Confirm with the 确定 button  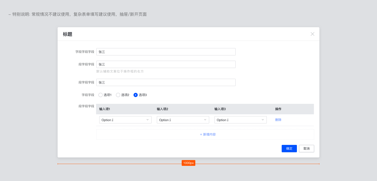click(x=289, y=149)
